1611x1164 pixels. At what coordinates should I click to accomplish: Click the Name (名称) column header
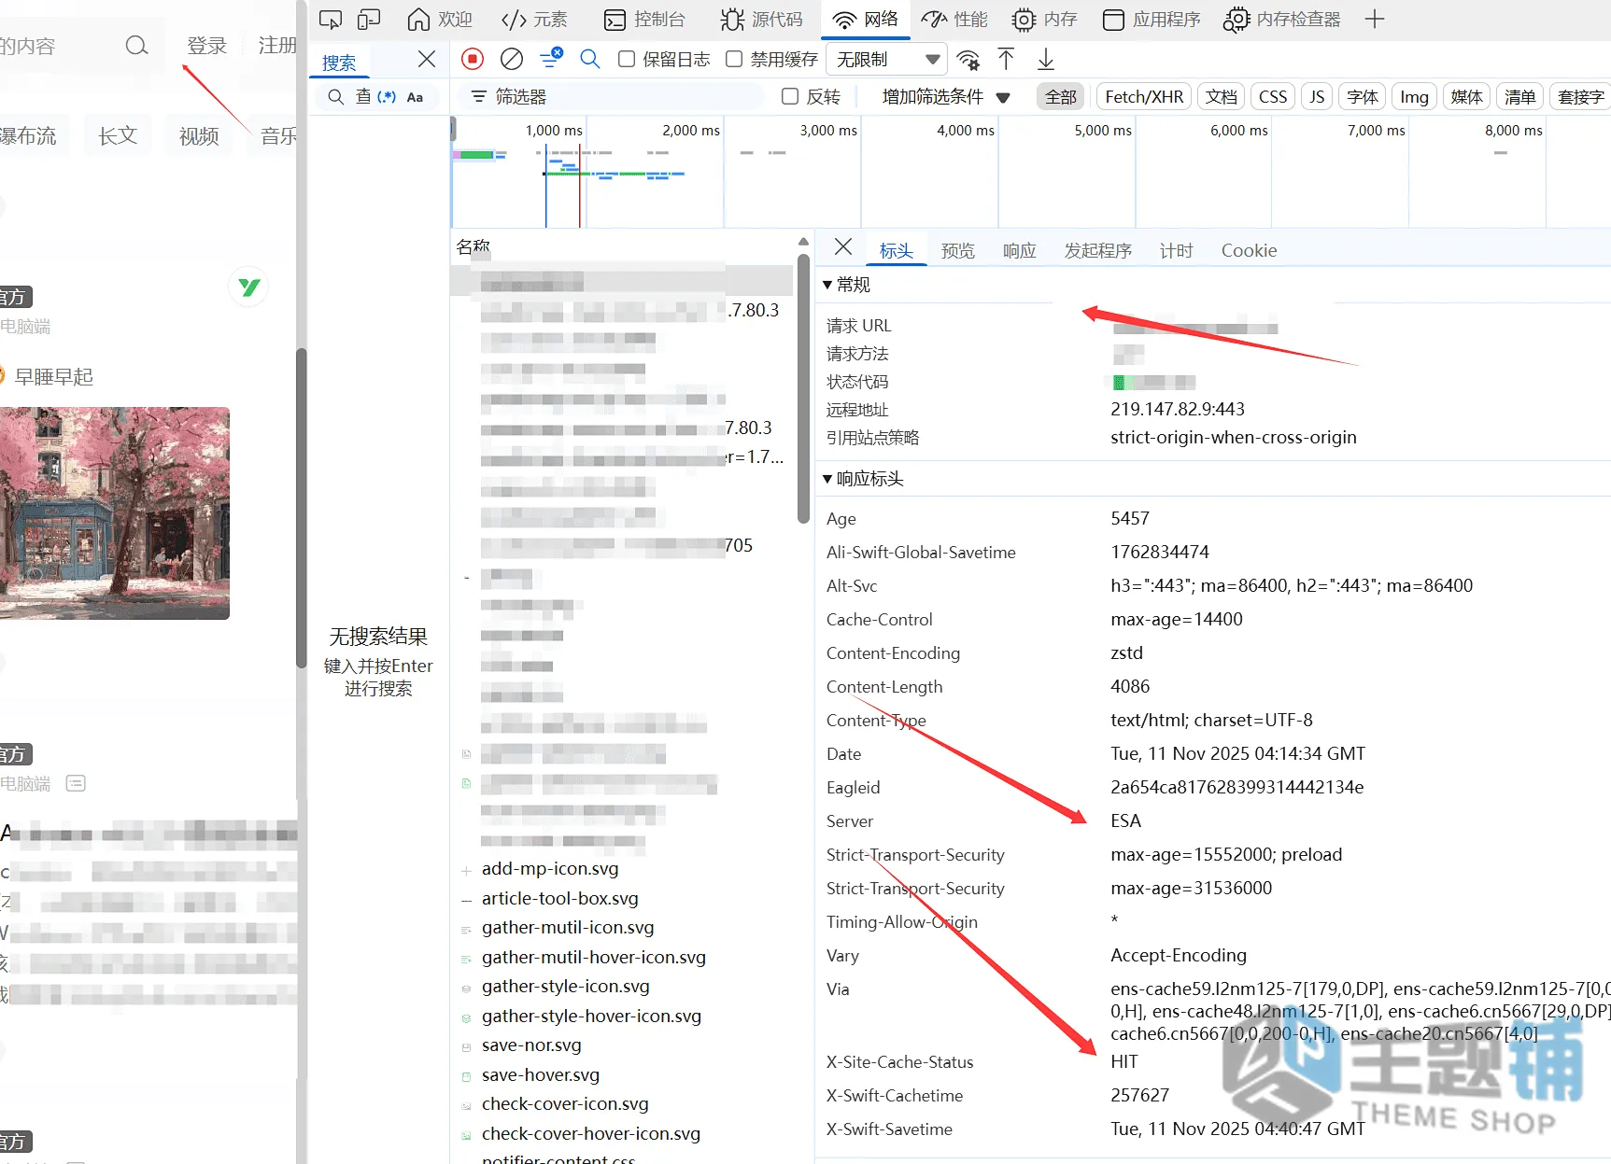473,246
